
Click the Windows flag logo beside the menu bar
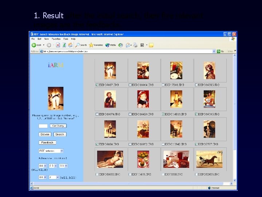point(233,39)
